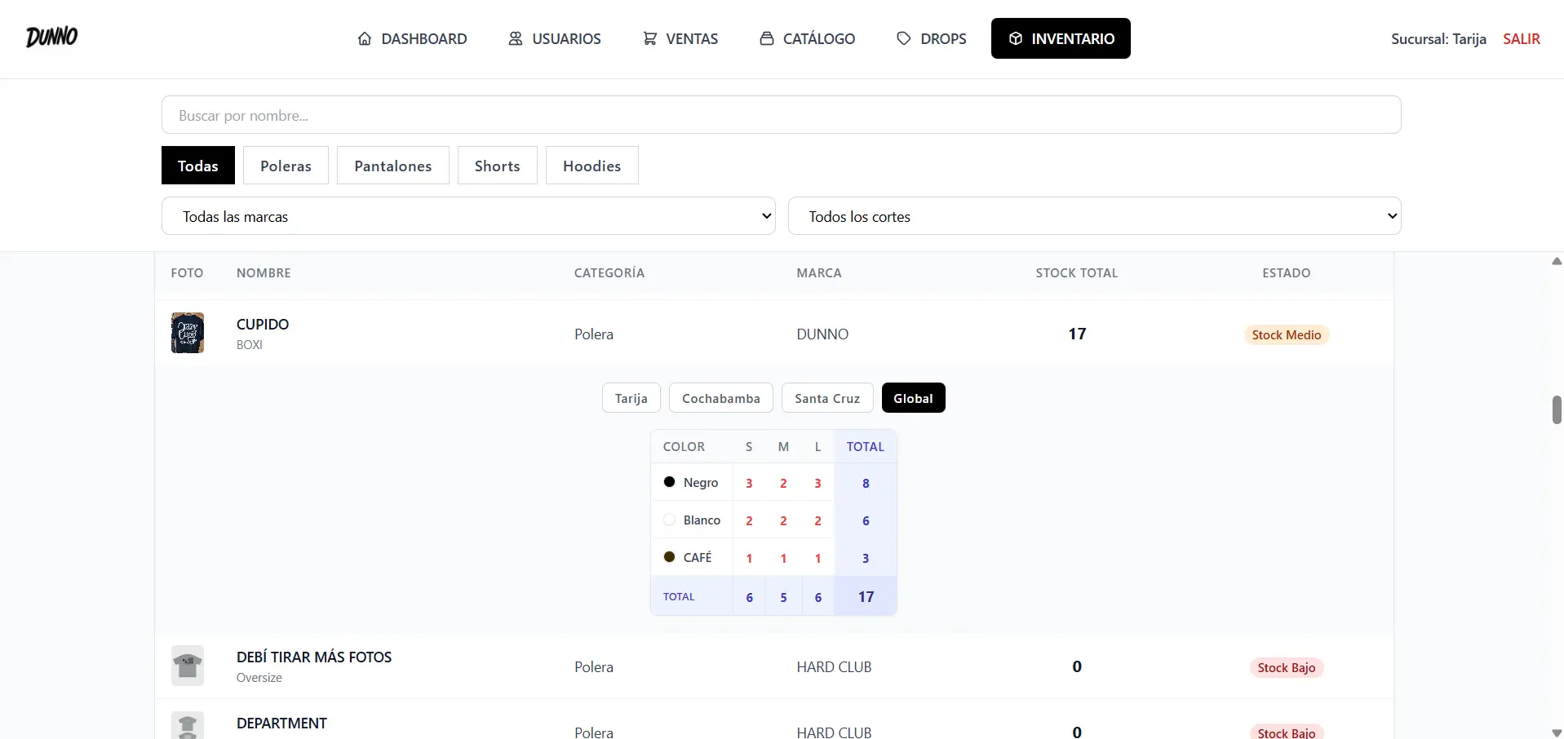Switch stock view to Santa Cruz branch
The height and width of the screenshot is (739, 1564).
point(827,398)
